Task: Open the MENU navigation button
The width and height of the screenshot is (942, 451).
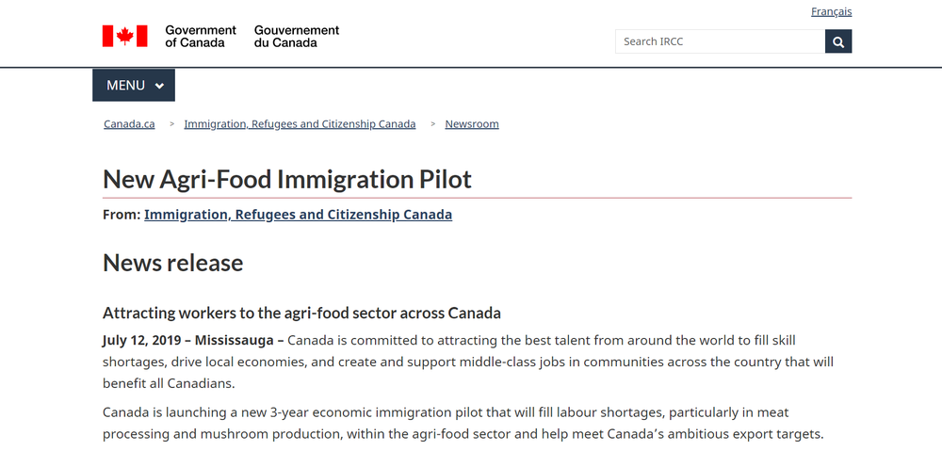Action: 134,86
